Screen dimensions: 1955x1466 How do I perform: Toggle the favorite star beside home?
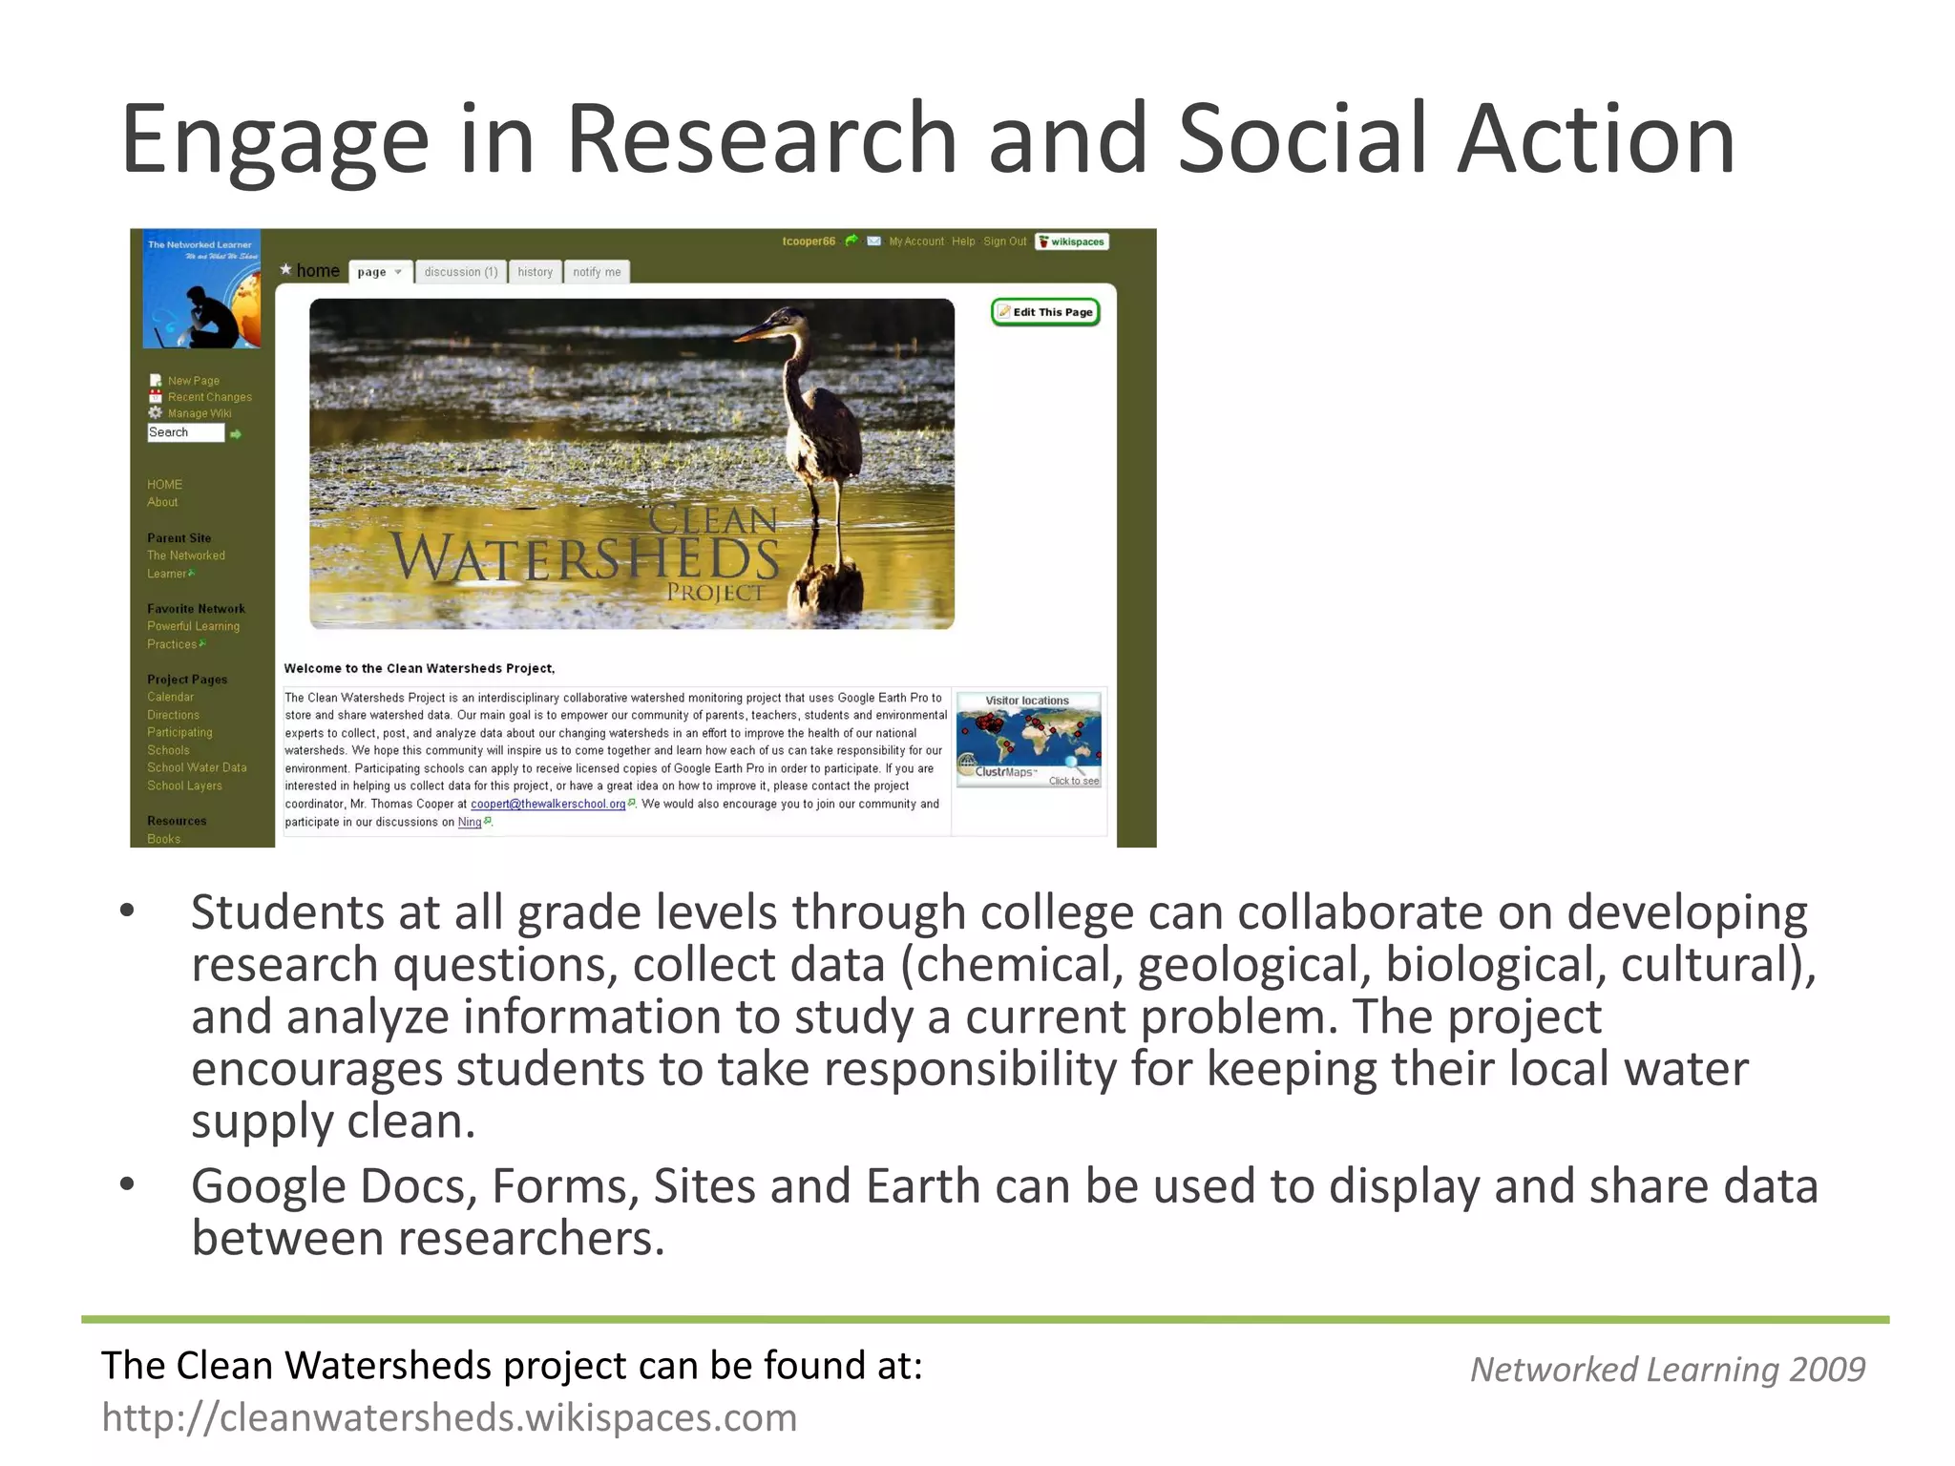[285, 270]
